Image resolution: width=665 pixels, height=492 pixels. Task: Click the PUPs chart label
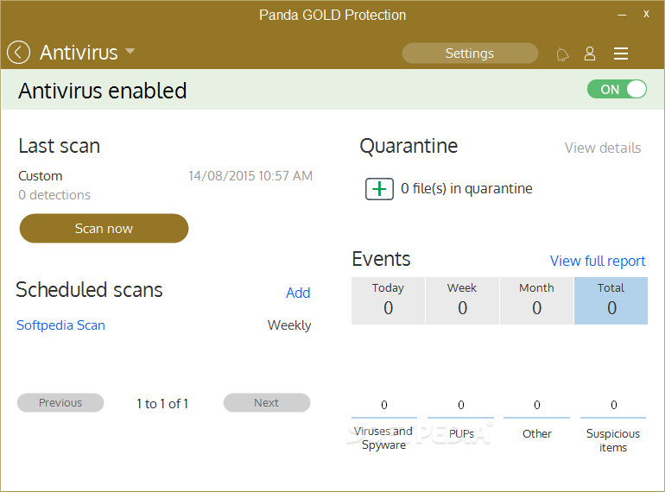click(461, 434)
